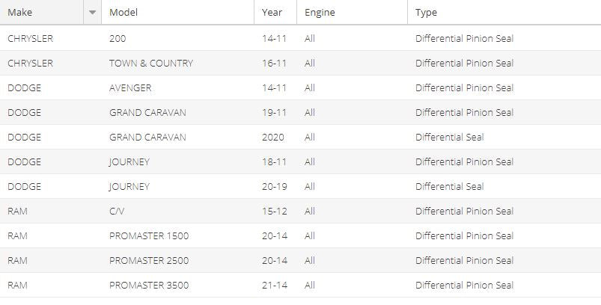Select the Dodge AVENGER row
601x305 pixels.
pyautogui.click(x=301, y=87)
